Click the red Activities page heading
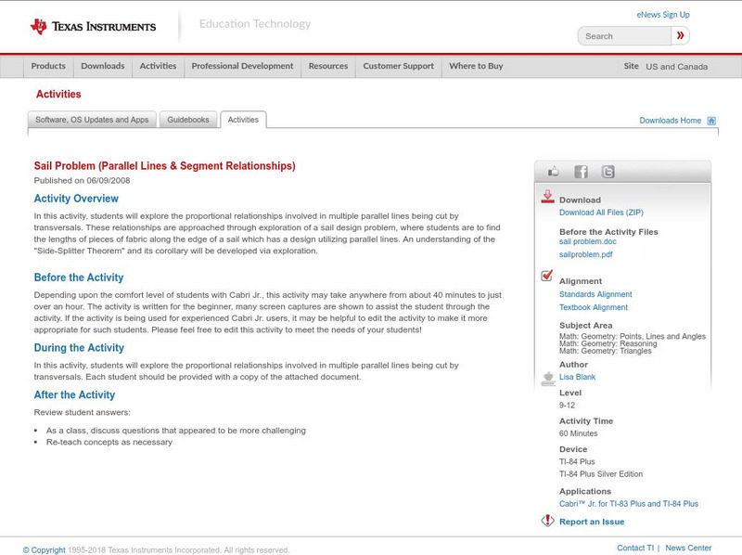Image resolution: width=742 pixels, height=555 pixels. (58, 95)
